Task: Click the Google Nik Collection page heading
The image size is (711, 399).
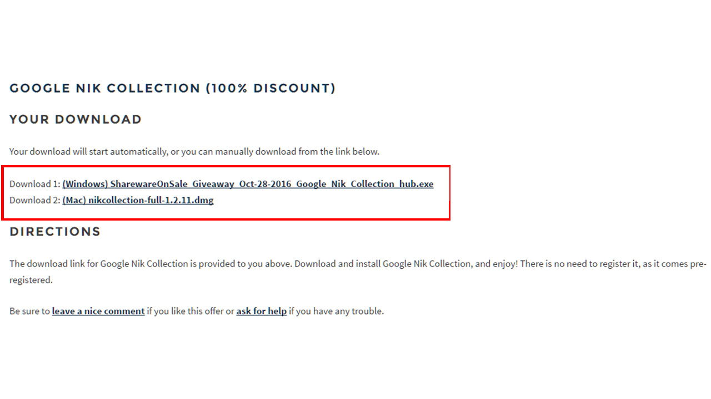Action: (173, 88)
